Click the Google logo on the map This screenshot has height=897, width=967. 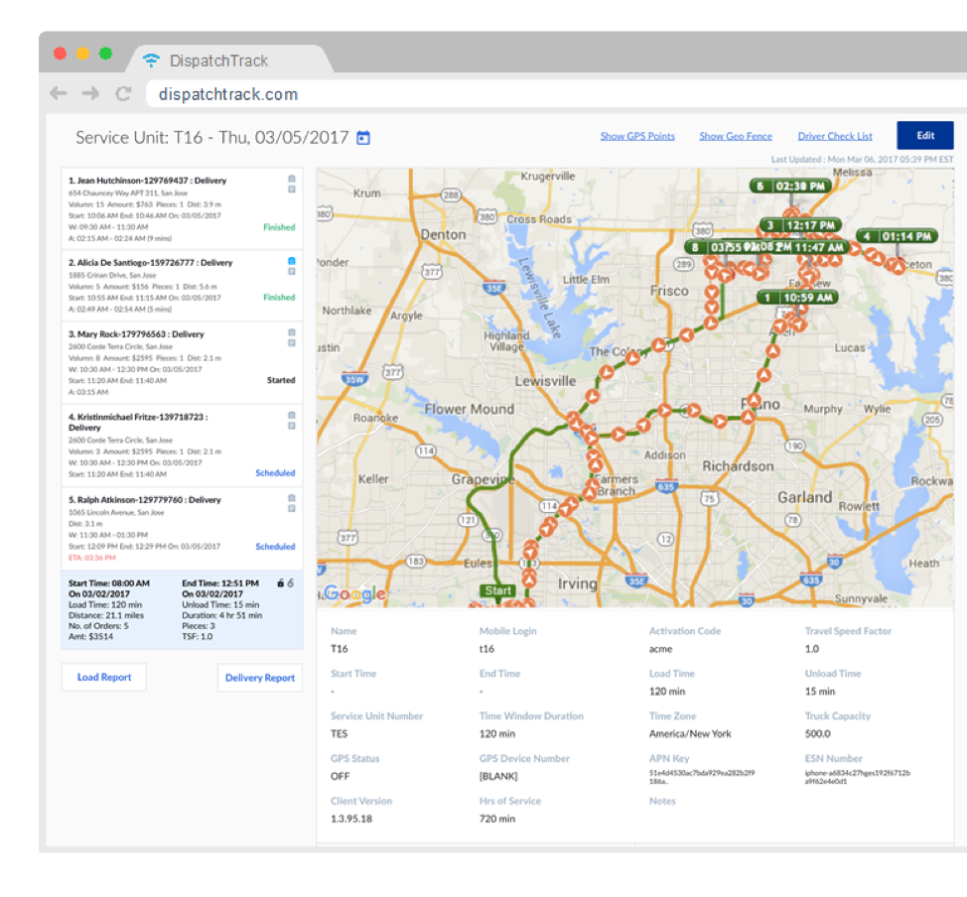tap(354, 593)
